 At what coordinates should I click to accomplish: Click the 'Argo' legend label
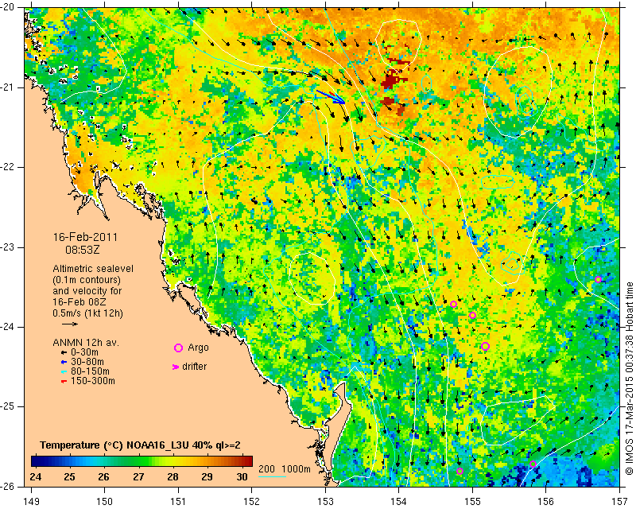(198, 348)
